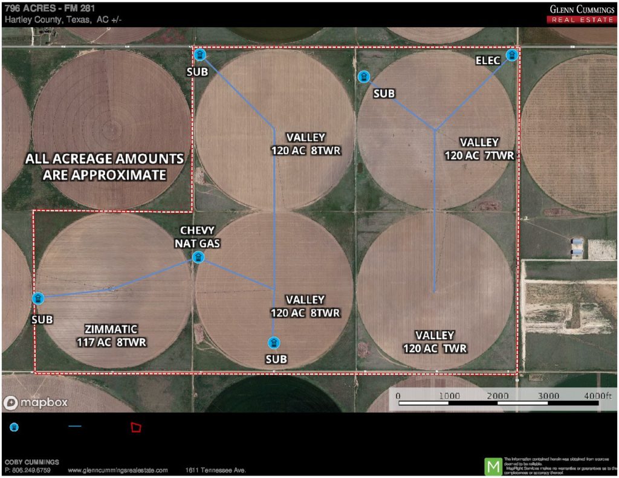The height and width of the screenshot is (478, 619).
Task: Click the "CHEVY NAT GAS" label text
Action: tap(198, 237)
